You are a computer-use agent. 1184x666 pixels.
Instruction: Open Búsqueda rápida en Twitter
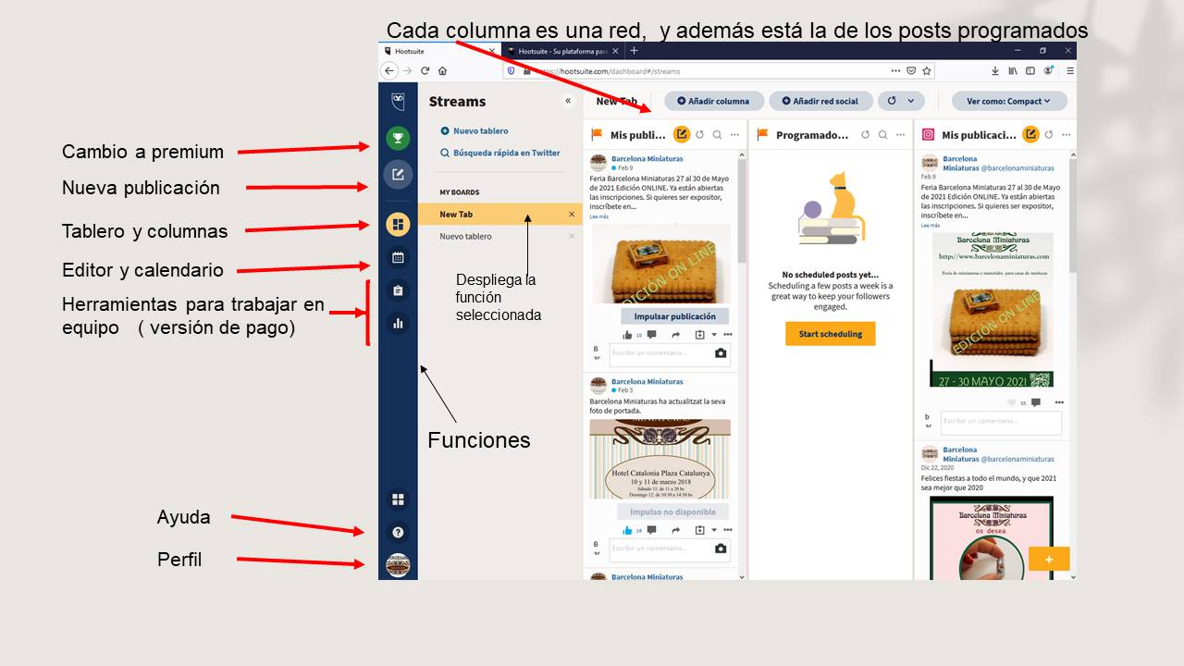500,154
